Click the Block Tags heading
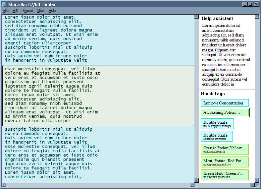 click(213, 94)
